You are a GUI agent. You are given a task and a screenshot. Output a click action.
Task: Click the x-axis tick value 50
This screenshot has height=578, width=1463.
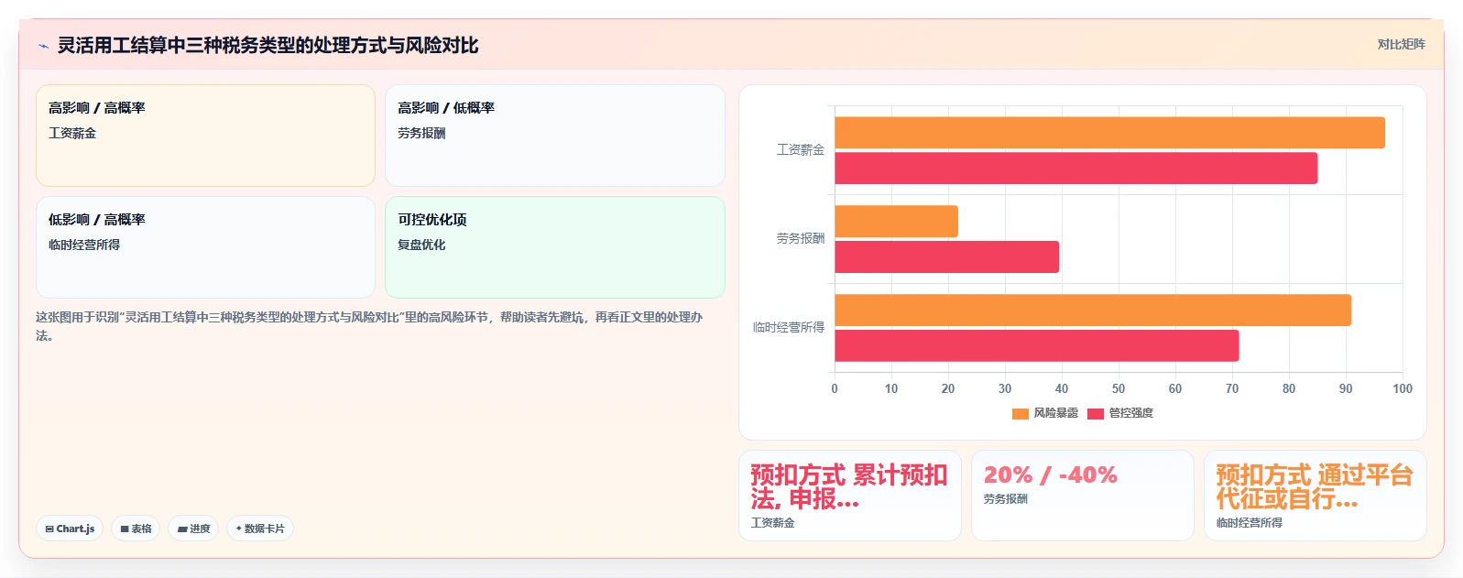pos(1119,388)
